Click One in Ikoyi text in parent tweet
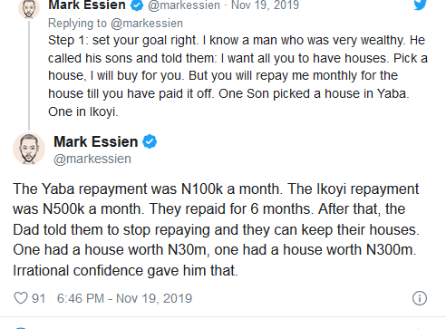 coord(83,112)
